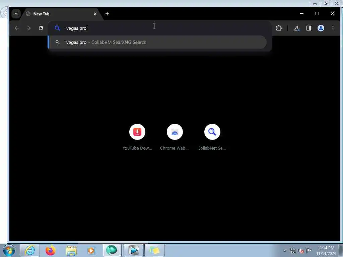This screenshot has height=257, width=343.
Task: Open the clock showing 11:14 PM
Action: [326, 250]
